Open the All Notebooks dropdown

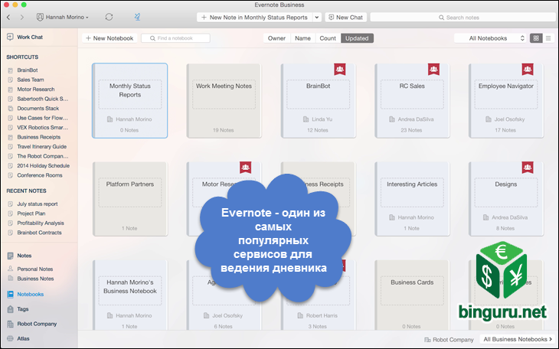click(490, 38)
